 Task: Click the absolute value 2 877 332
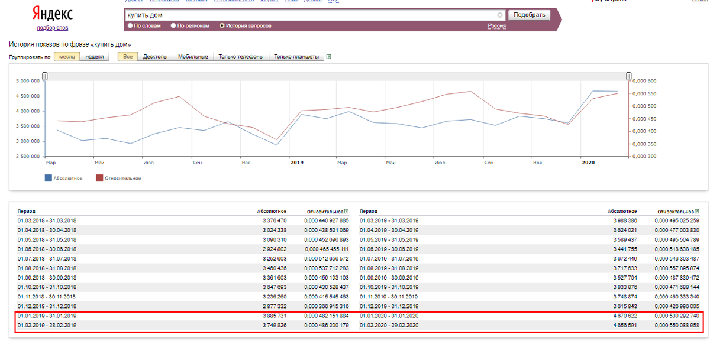pyautogui.click(x=274, y=306)
